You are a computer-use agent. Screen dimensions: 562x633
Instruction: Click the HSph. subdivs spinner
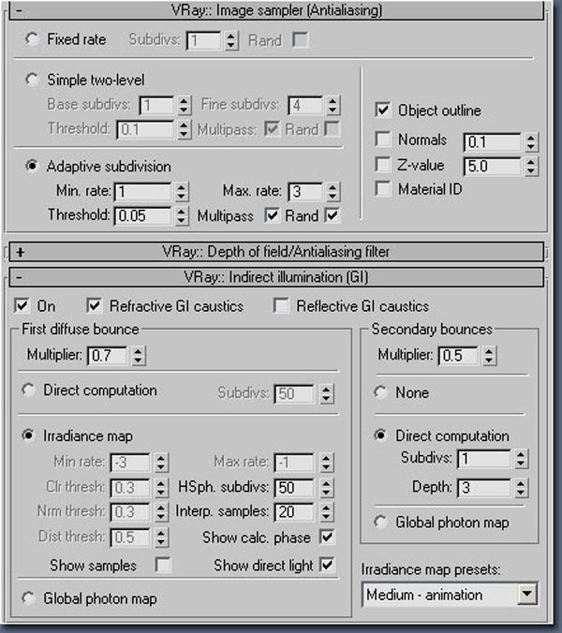(x=326, y=488)
